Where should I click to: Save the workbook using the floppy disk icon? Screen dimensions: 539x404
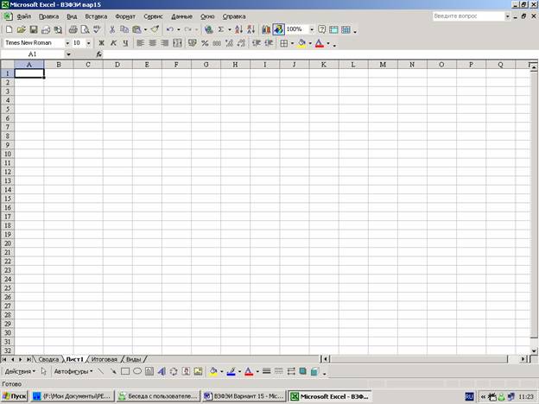pyautogui.click(x=34, y=29)
